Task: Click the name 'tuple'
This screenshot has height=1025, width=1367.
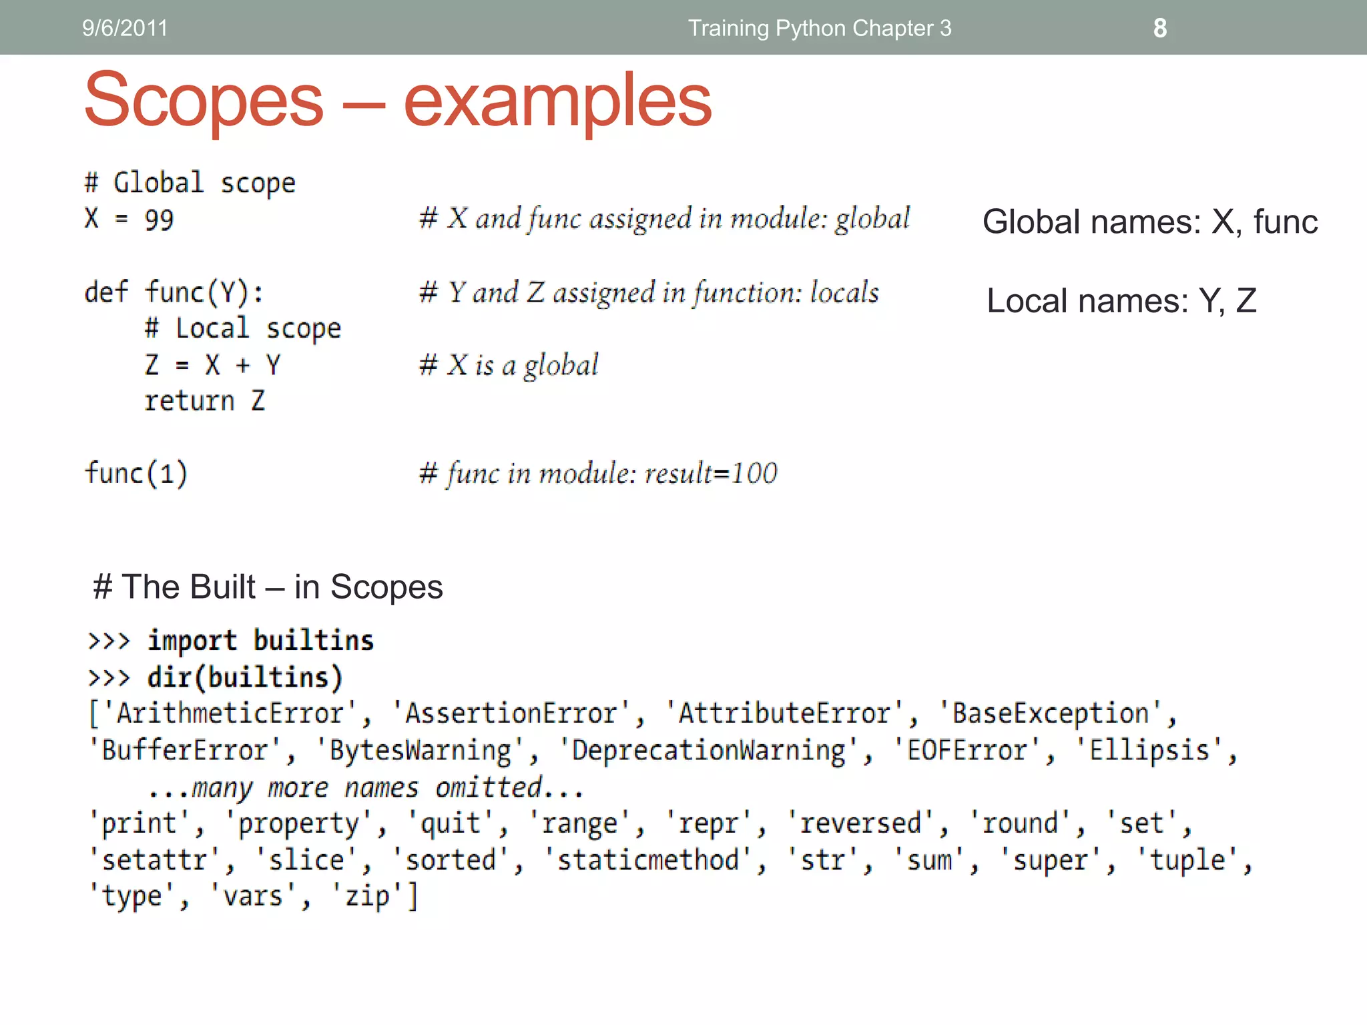Action: click(1187, 860)
